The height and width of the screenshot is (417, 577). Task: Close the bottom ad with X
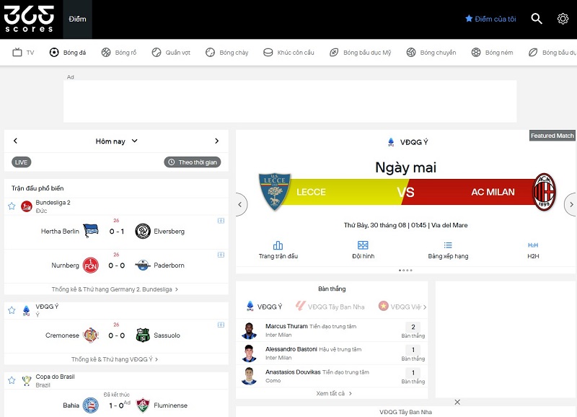tap(457, 403)
